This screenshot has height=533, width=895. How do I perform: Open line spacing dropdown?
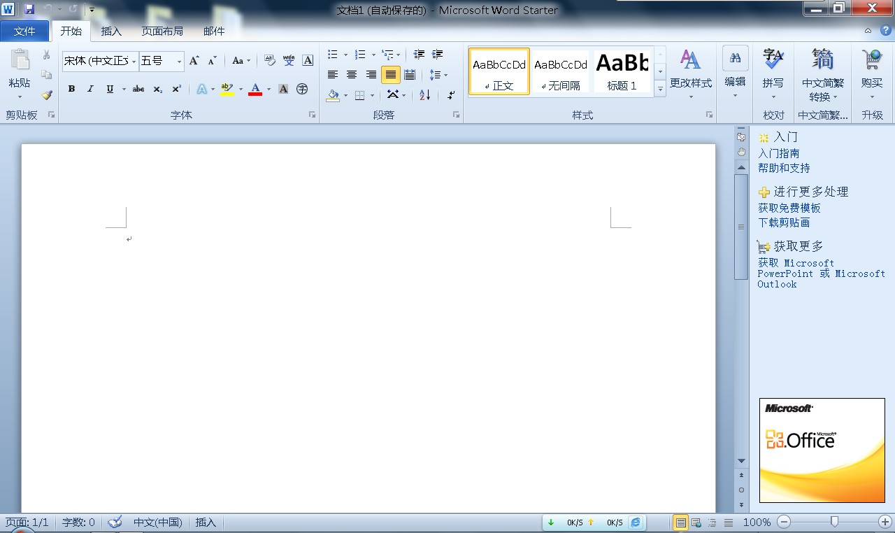(438, 75)
